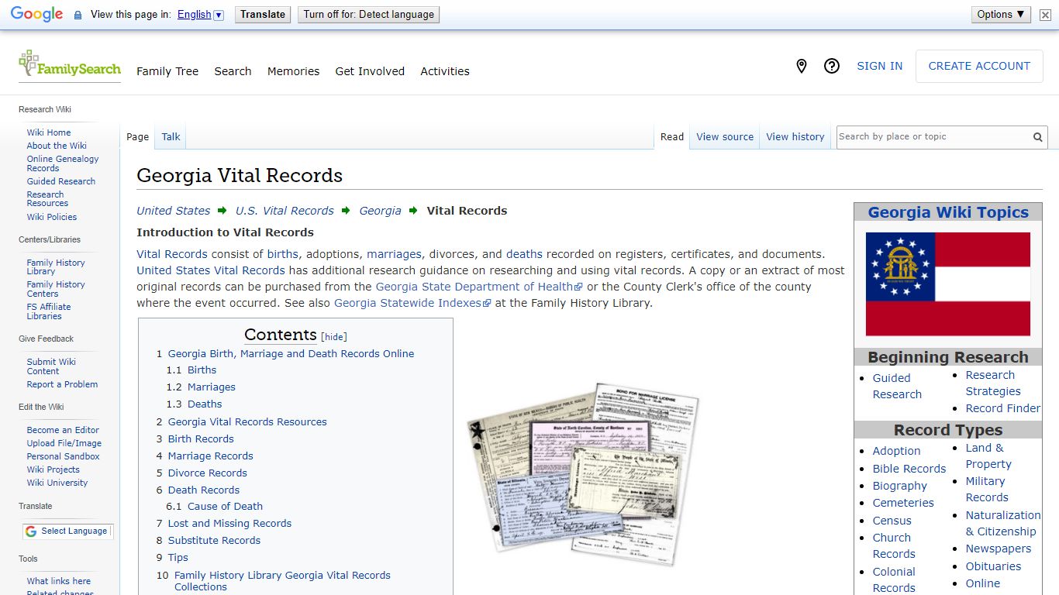Jump to Marriage Records section
Image resolution: width=1059 pixels, height=595 pixels.
(x=210, y=456)
